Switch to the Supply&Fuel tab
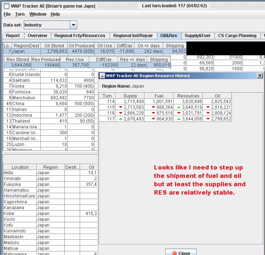The image size is (265, 255). pyautogui.click(x=197, y=36)
